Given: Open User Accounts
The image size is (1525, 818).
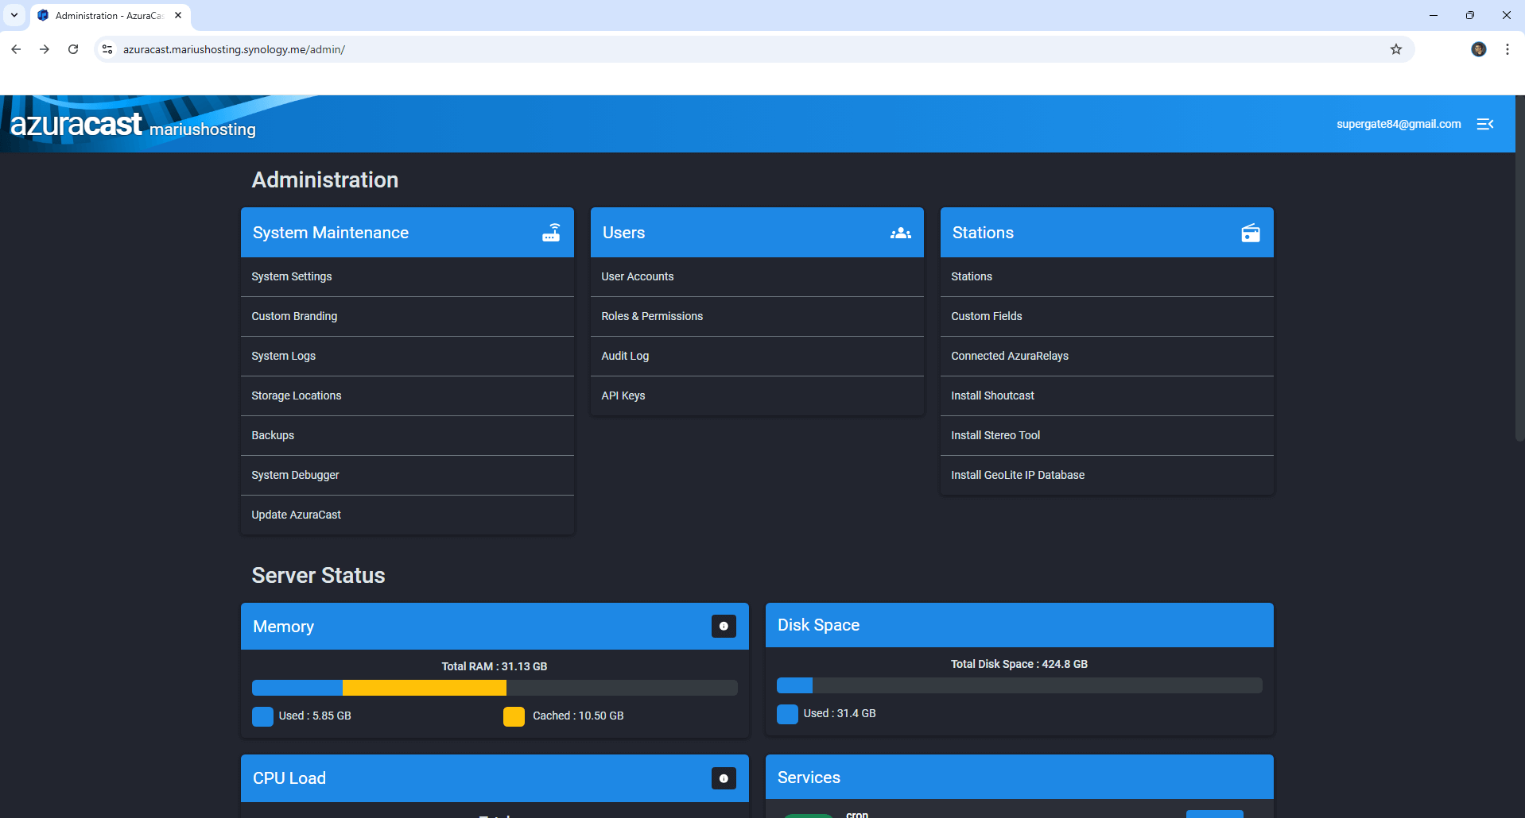Looking at the screenshot, I should [x=757, y=276].
